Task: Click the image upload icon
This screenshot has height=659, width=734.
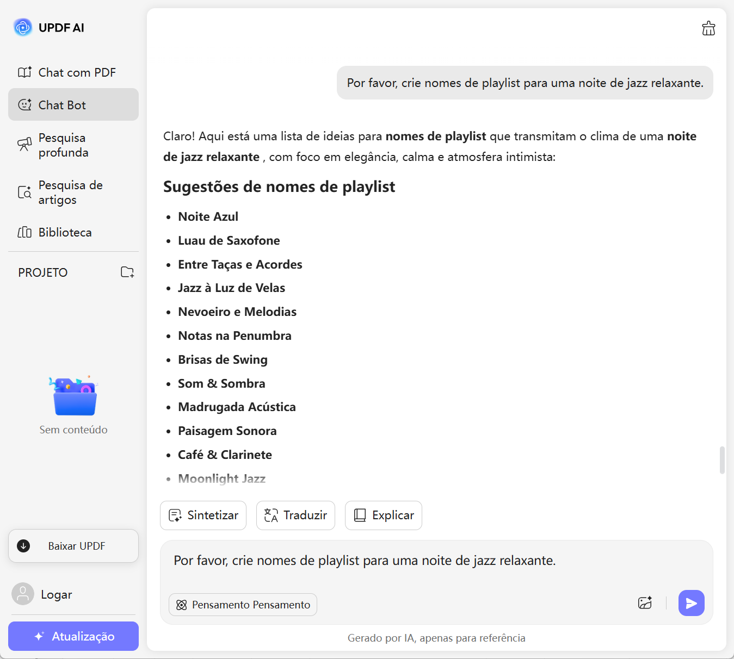Action: pyautogui.click(x=645, y=603)
